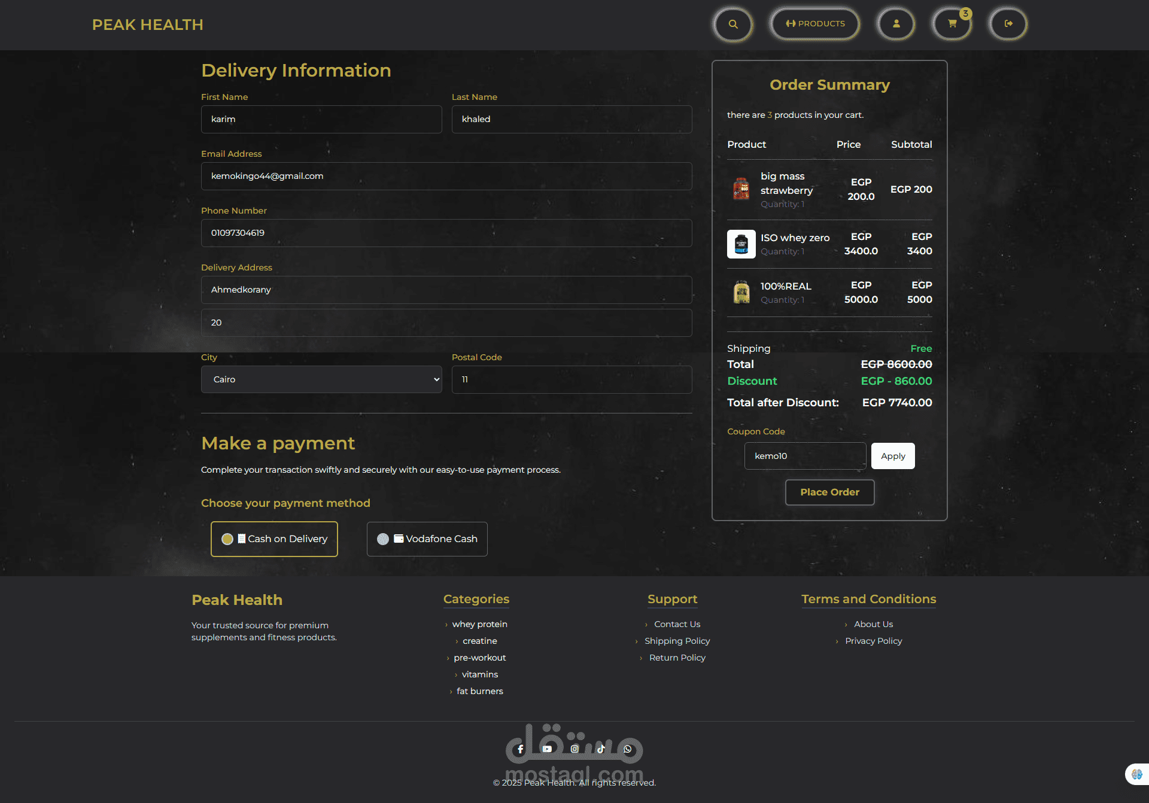Select Vodafone Cash radio button
The width and height of the screenshot is (1149, 803).
383,539
